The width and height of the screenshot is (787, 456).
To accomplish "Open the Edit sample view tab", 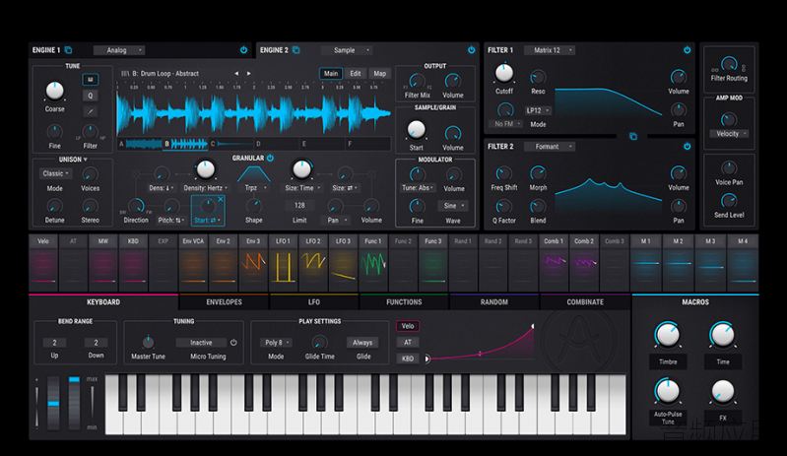I will coord(356,73).
